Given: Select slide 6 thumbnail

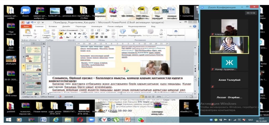Looking at the screenshot, I should (33, 76).
